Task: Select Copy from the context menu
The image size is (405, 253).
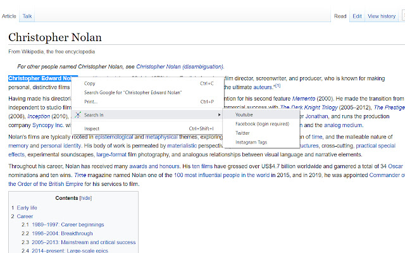Action: tap(90, 83)
